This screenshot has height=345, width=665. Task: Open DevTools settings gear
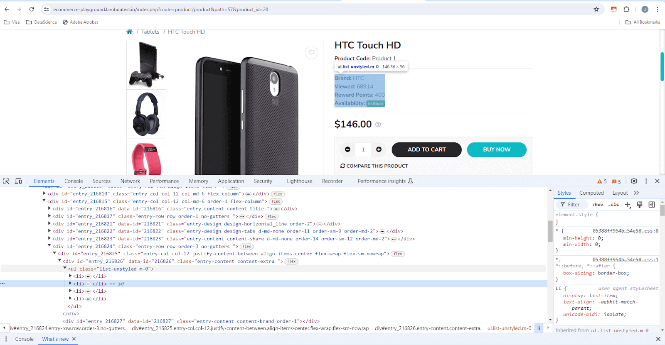[634, 181]
